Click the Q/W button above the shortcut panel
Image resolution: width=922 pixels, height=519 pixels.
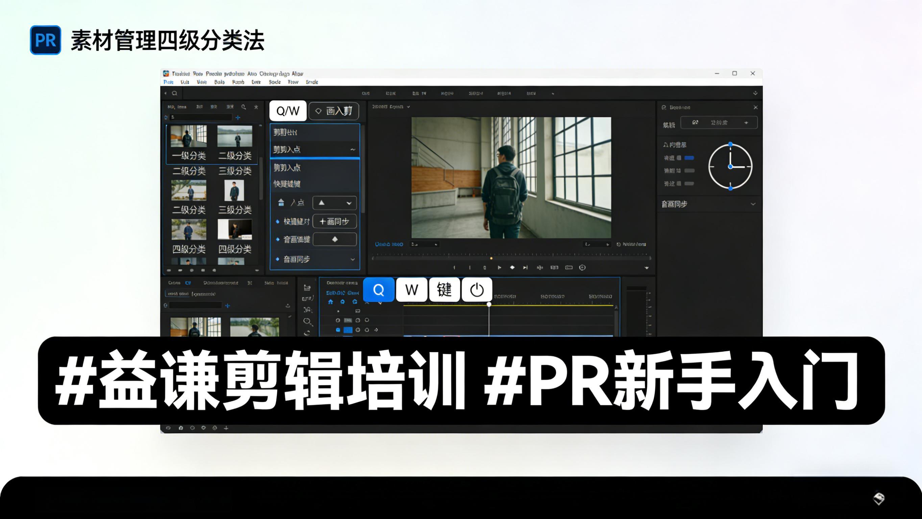[287, 111]
